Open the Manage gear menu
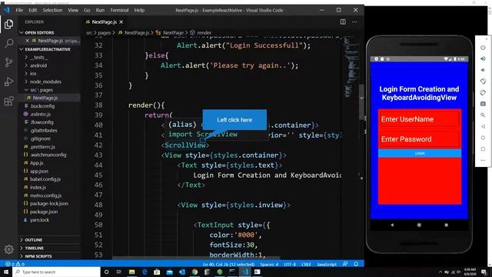Viewport: 492px width, 277px height. click(x=8, y=249)
